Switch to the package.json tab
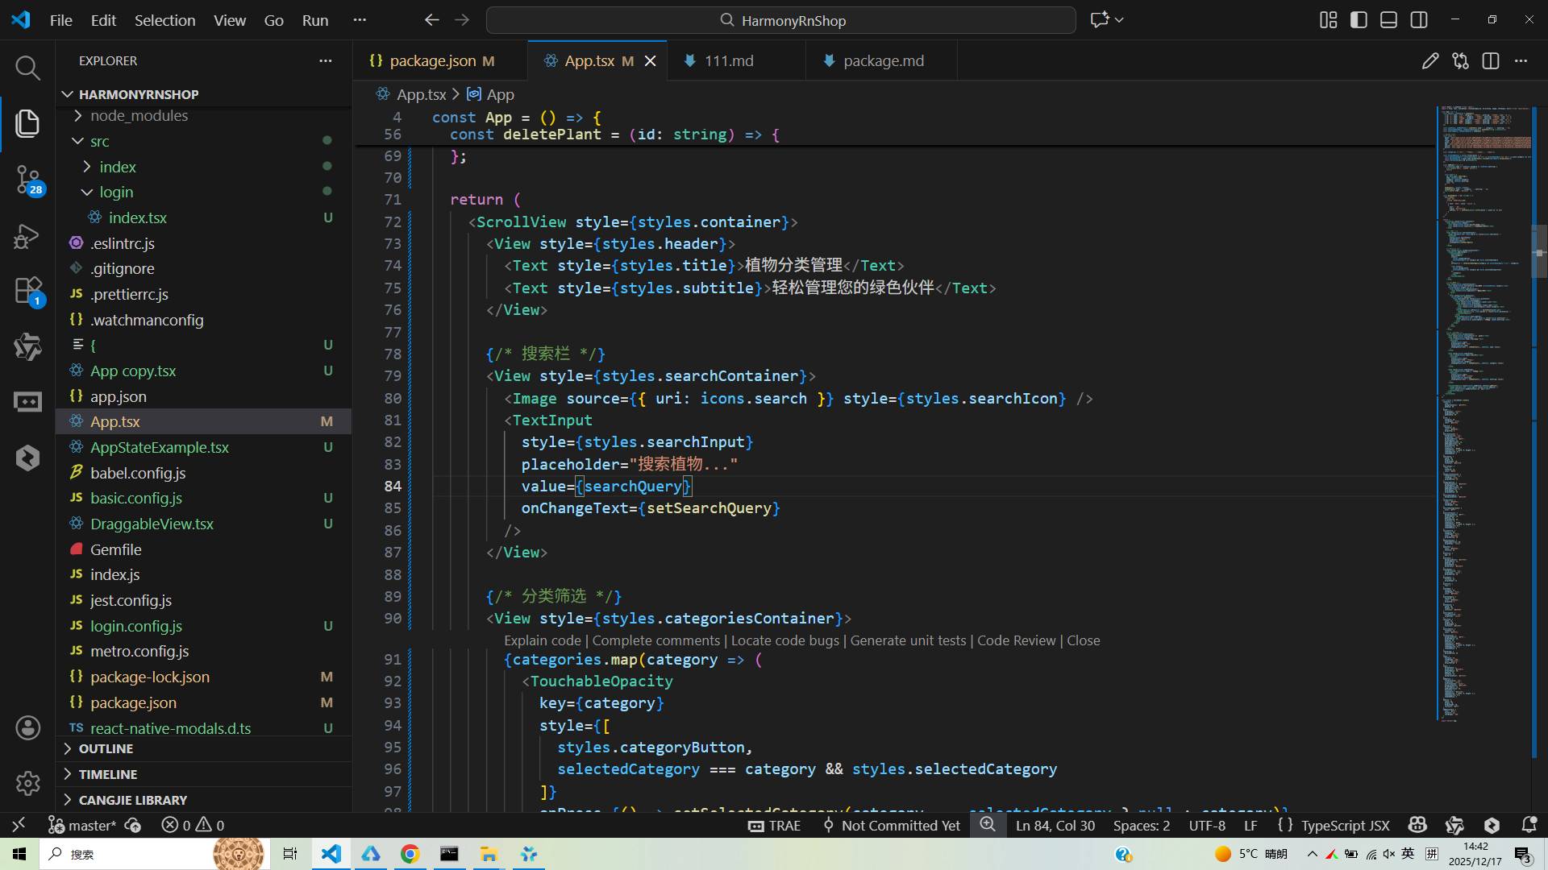 (432, 61)
